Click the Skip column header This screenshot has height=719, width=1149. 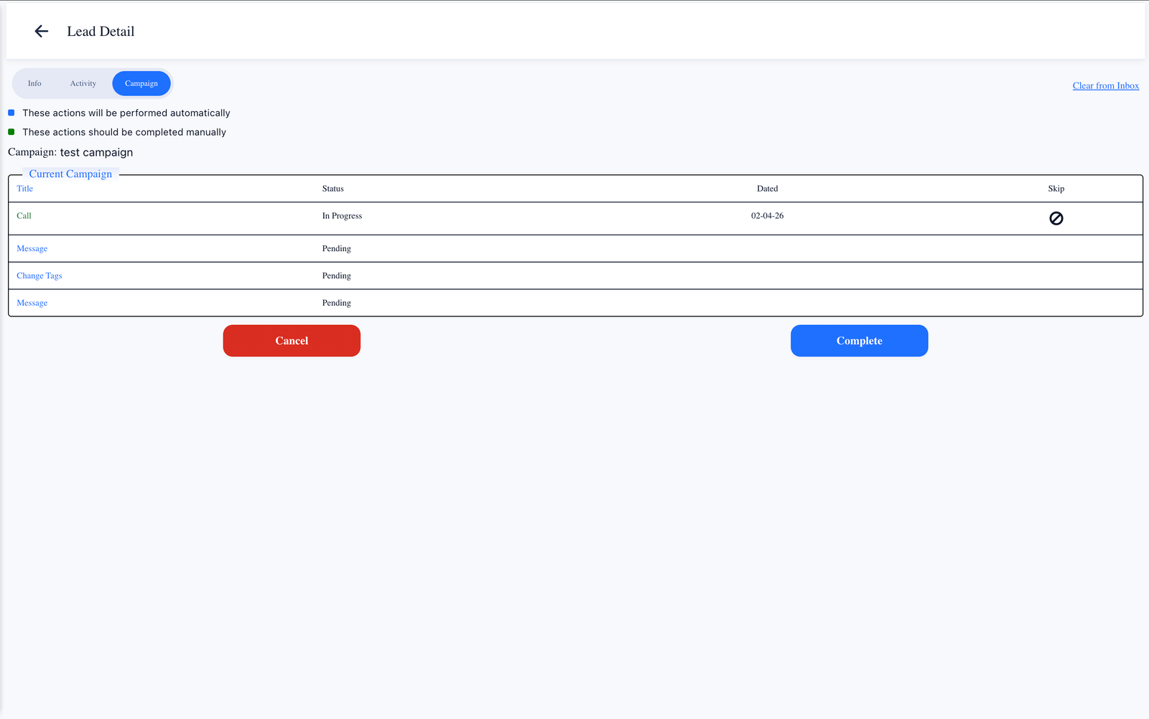(x=1056, y=189)
